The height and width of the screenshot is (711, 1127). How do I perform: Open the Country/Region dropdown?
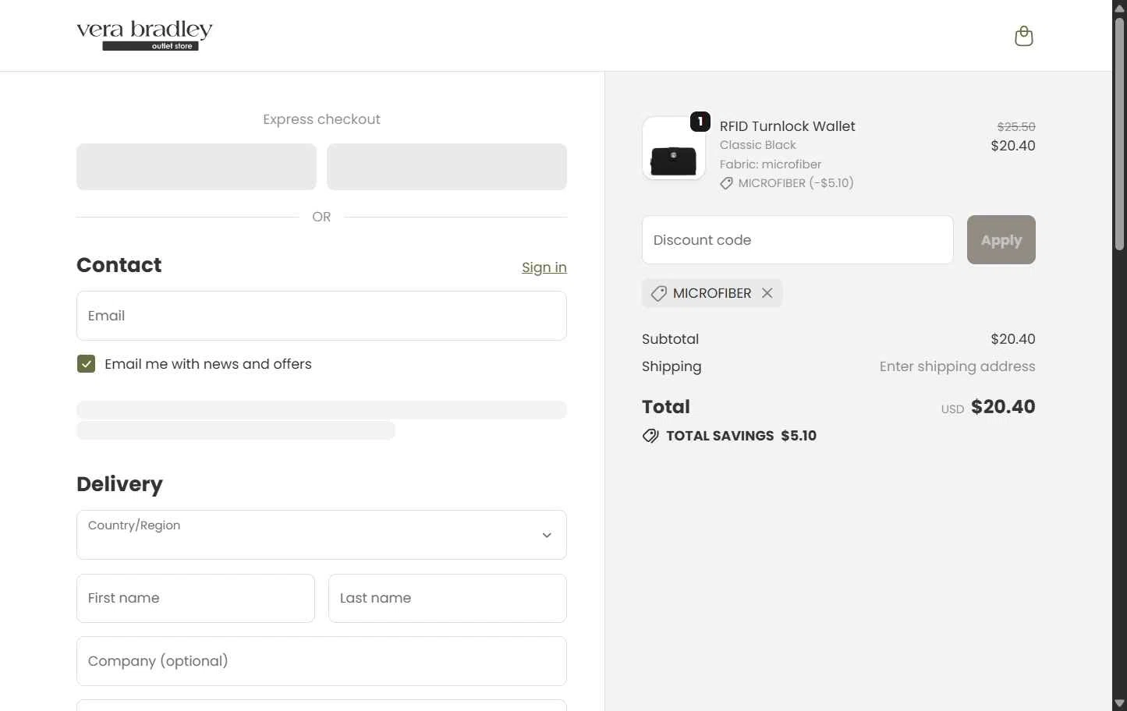pyautogui.click(x=321, y=535)
